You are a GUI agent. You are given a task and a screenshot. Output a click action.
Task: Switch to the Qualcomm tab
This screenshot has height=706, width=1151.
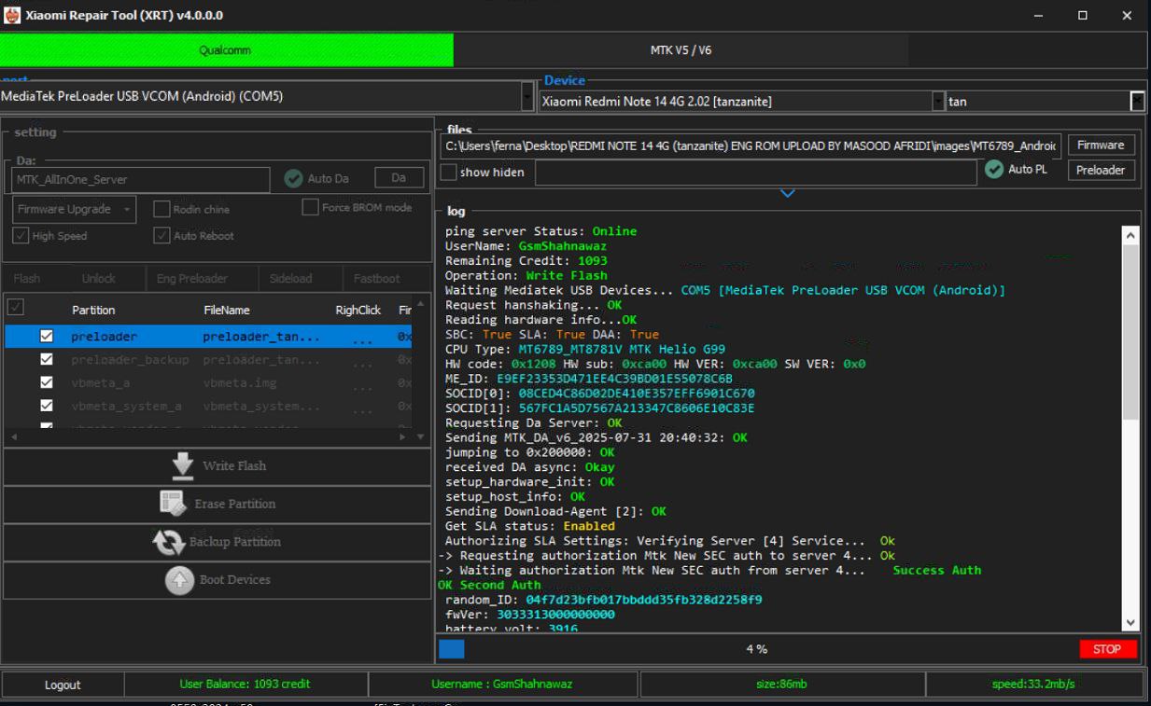pyautogui.click(x=226, y=50)
